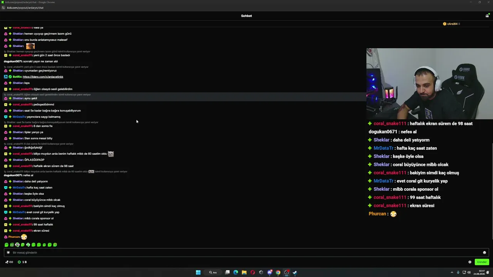Click the Gönder send button
This screenshot has height=277, width=493.
tap(482, 262)
